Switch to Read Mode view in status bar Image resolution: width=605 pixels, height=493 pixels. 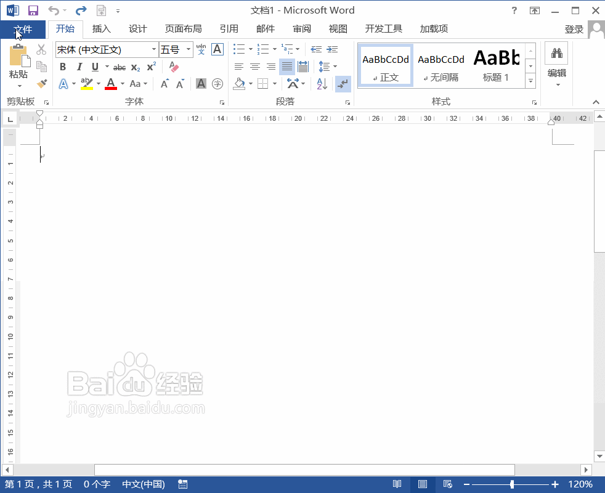click(x=397, y=484)
